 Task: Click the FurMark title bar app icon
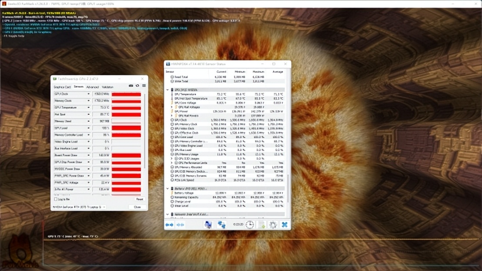[4, 3]
